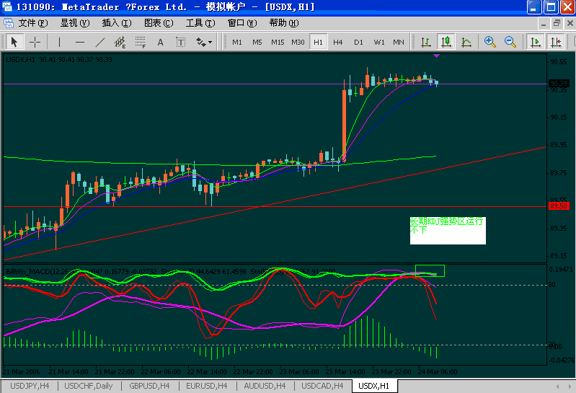Switch to the USDCHF,Daily chart tab

click(89, 386)
